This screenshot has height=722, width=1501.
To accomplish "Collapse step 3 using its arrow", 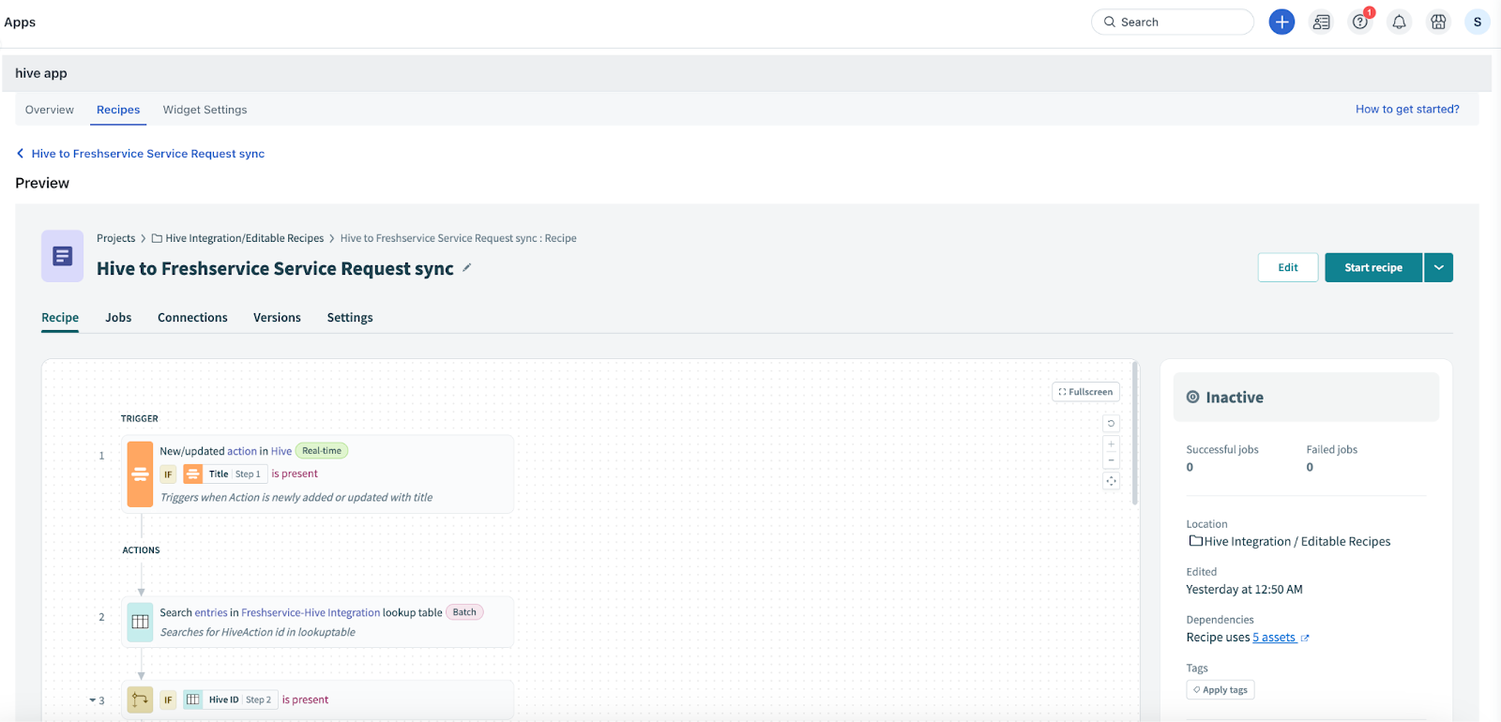I will 92,700.
